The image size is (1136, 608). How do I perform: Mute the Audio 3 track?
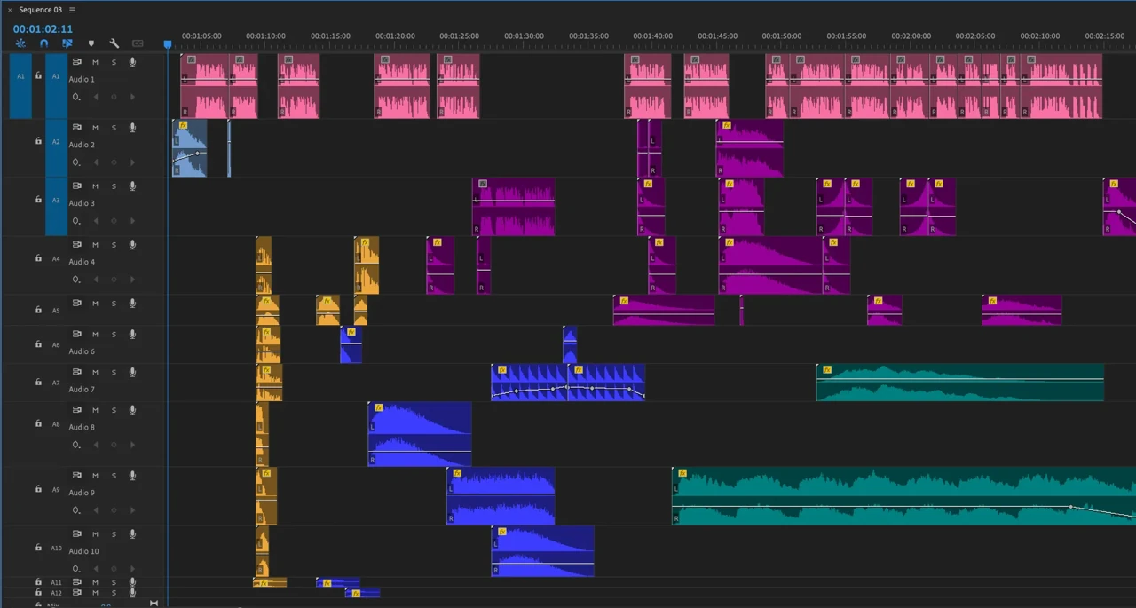95,186
